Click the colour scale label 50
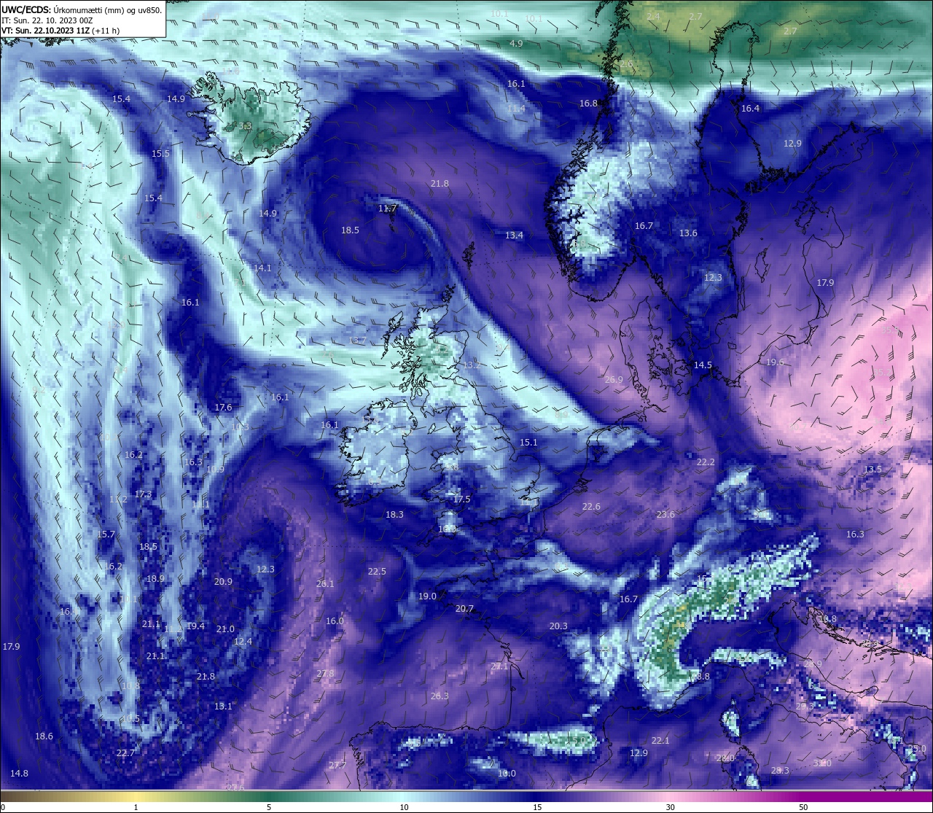This screenshot has height=813, width=933. (x=803, y=807)
